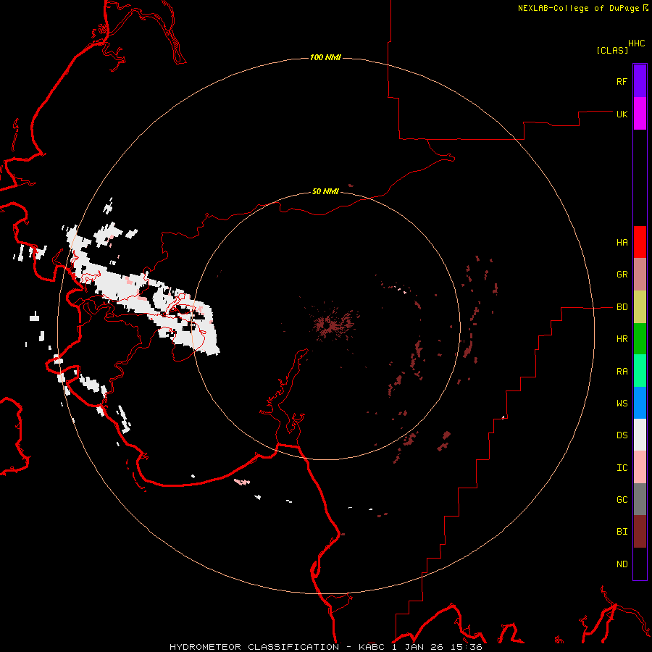Click the ND black legend swatch
This screenshot has height=652, width=652.
click(640, 564)
